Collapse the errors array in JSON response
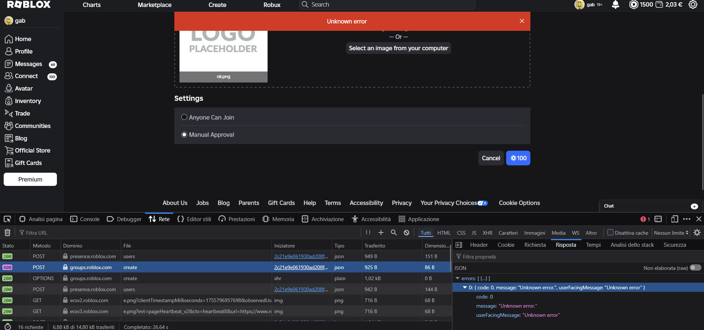 tap(458, 279)
